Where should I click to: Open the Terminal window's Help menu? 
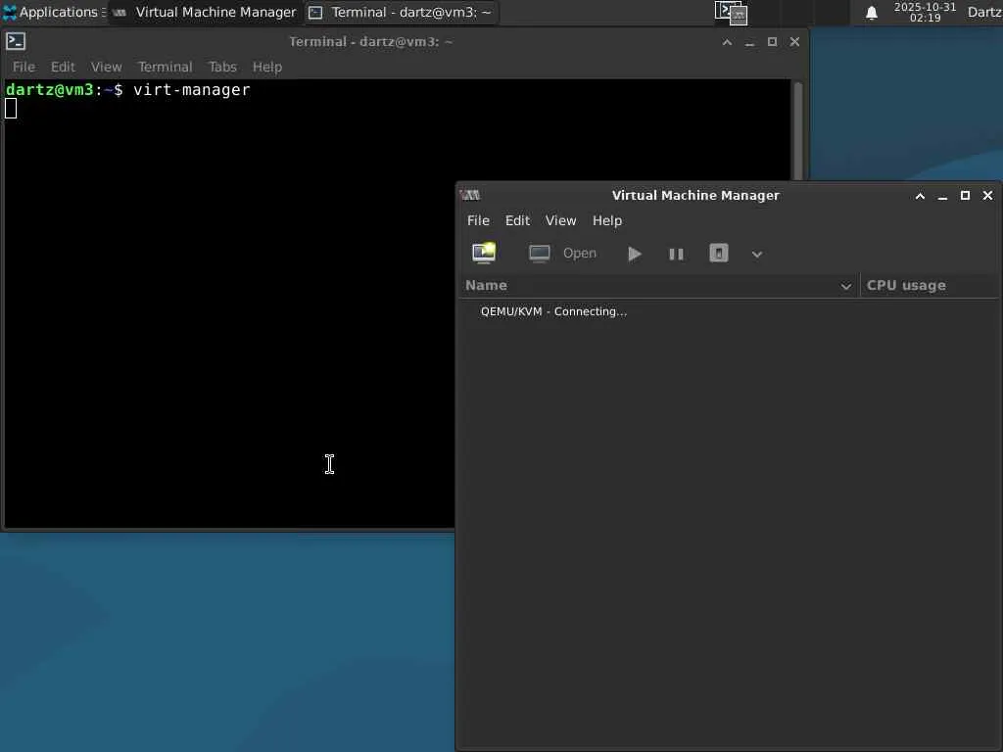point(266,68)
